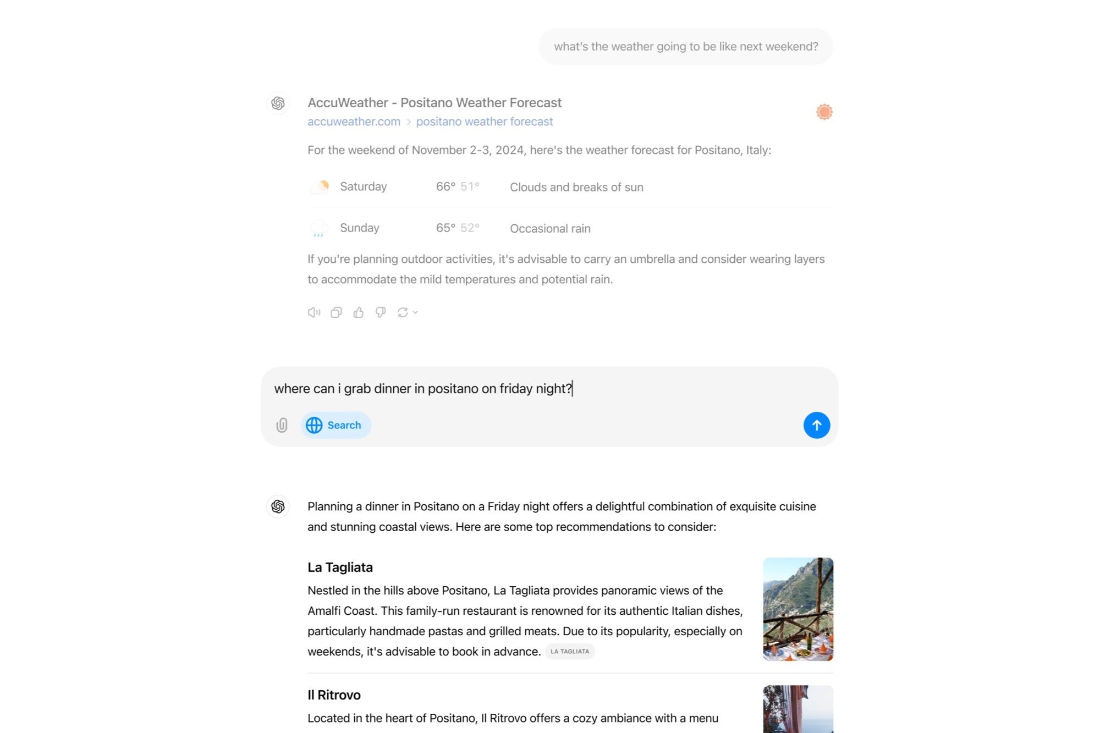The height and width of the screenshot is (733, 1100).
Task: Click the speaker/audio icon
Action: (x=314, y=312)
